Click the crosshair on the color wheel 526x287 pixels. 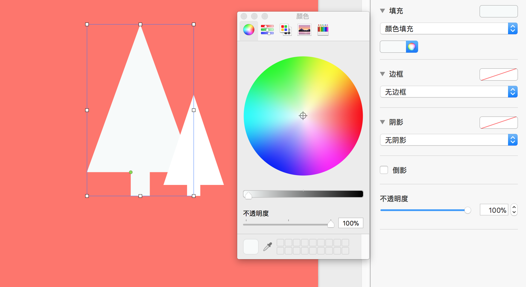click(303, 116)
